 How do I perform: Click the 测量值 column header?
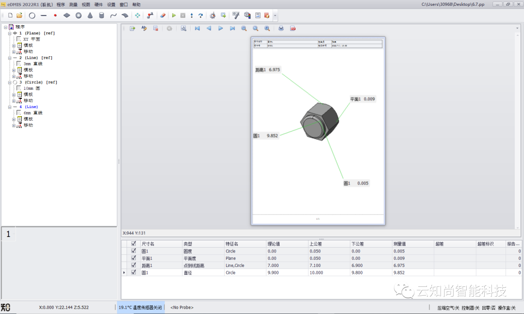(x=412, y=244)
